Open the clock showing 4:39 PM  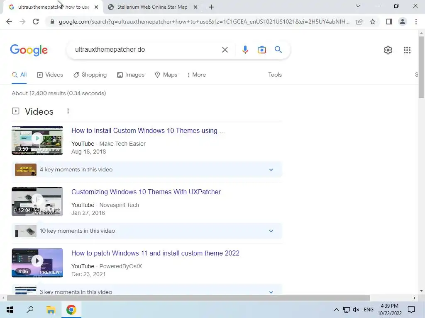click(389, 310)
